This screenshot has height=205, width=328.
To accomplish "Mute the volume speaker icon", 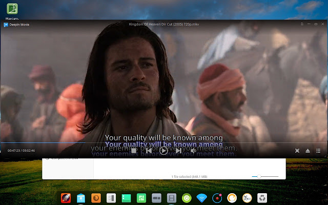I will 194,151.
